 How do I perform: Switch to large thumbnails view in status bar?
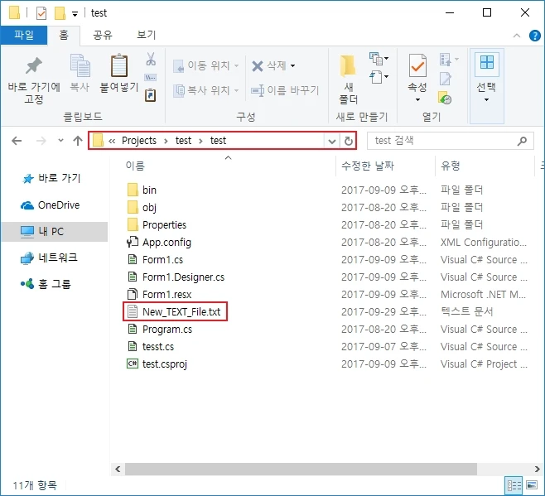click(x=532, y=486)
